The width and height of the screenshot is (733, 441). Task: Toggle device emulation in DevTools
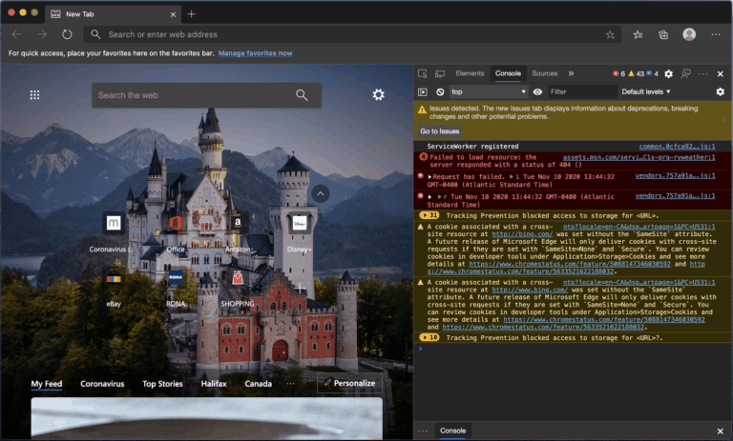(440, 73)
